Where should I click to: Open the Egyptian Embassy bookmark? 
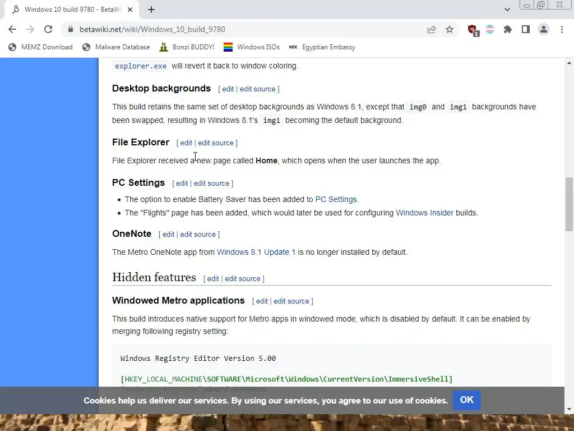(x=322, y=47)
